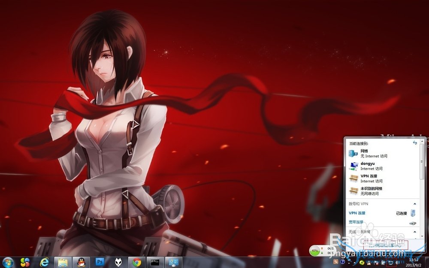Click the VPN server icon next to 已连接
Image resolution: width=429 pixels, height=268 pixels.
tap(413, 213)
